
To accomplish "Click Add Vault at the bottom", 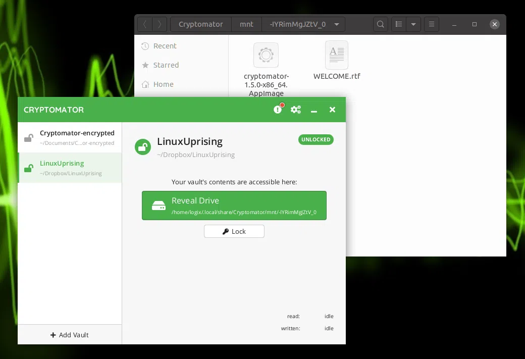I will 70,335.
